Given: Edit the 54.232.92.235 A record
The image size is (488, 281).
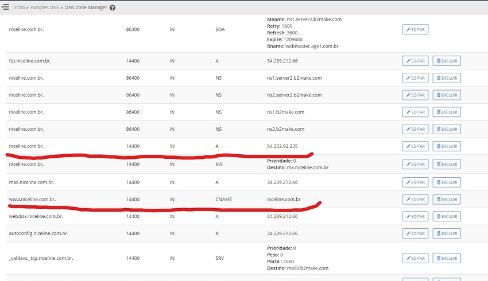Looking at the screenshot, I should point(415,146).
